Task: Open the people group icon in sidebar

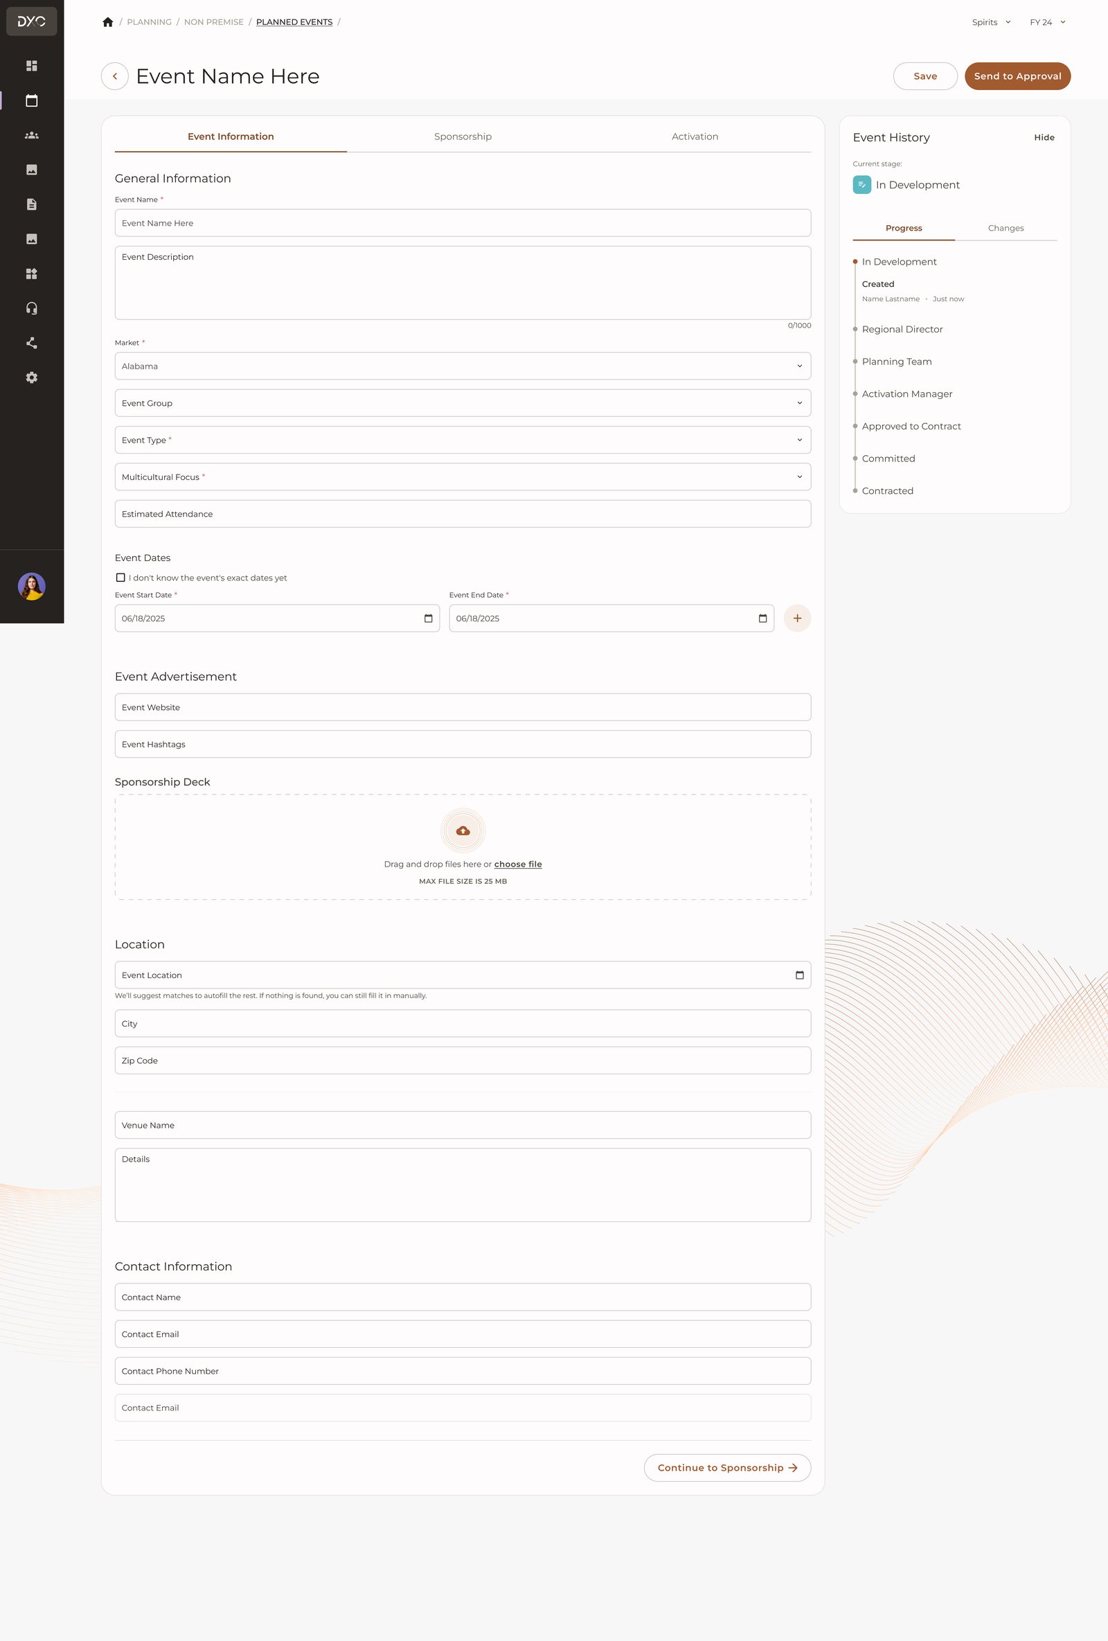Action: pos(32,135)
